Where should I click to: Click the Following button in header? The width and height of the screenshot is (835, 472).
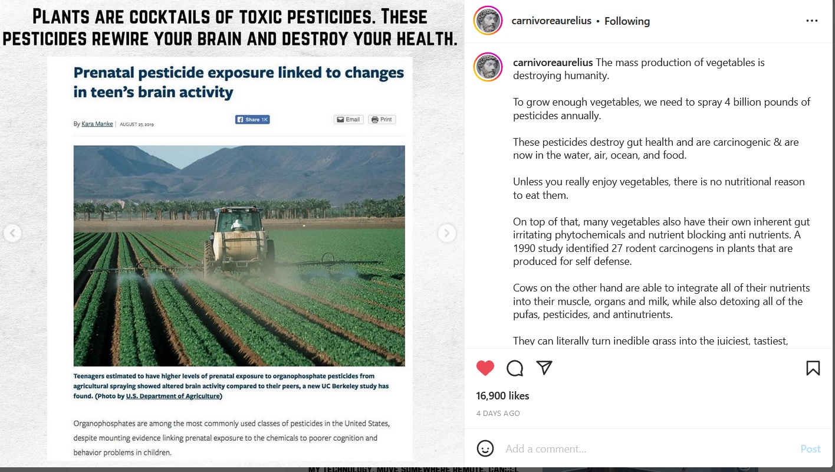click(x=627, y=21)
